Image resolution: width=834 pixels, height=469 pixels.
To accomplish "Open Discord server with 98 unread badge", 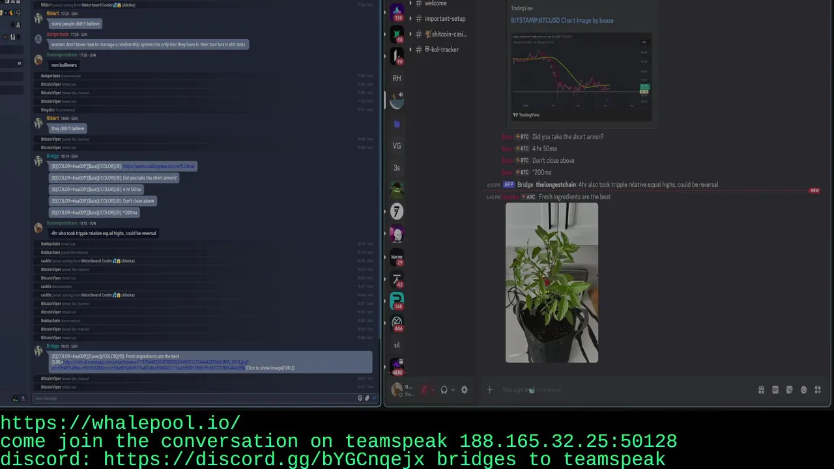I will [x=397, y=34].
